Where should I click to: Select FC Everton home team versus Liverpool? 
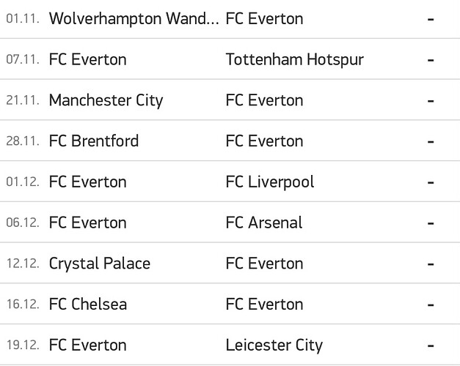[x=88, y=182]
